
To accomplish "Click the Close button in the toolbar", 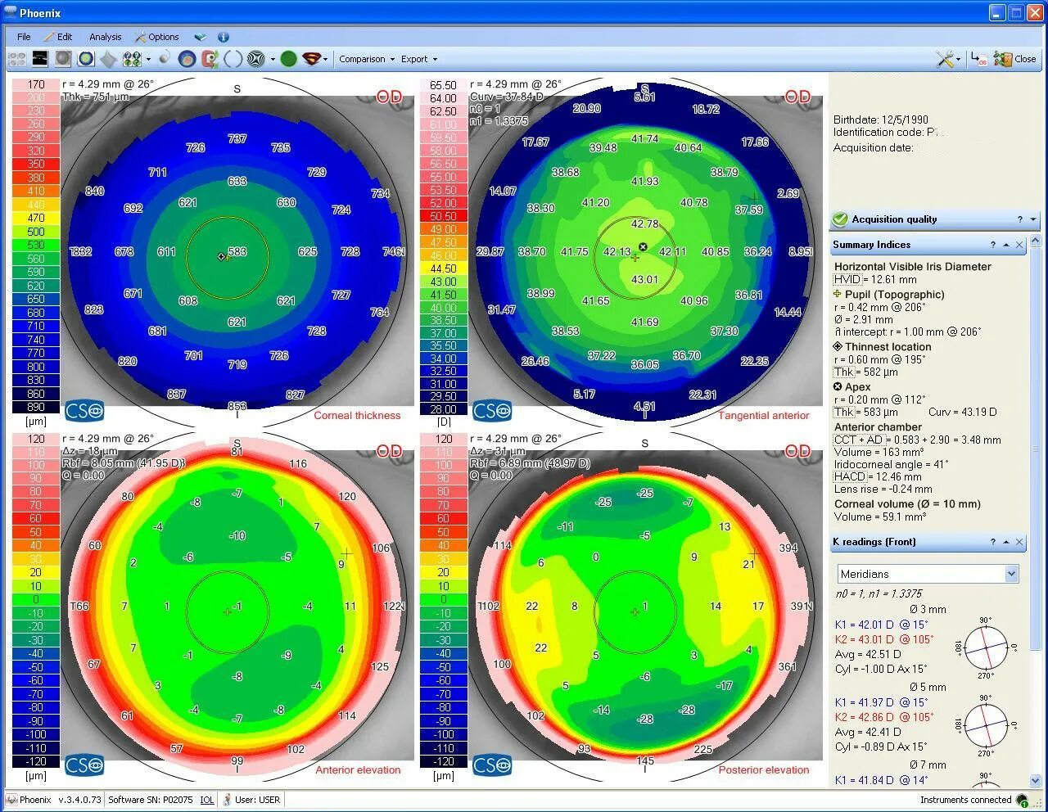I will 1015,59.
